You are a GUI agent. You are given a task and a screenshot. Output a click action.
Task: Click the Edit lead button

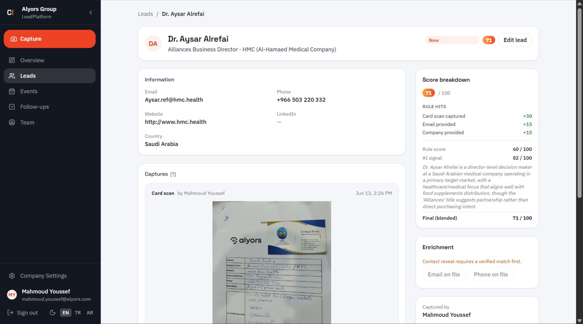pyautogui.click(x=515, y=40)
